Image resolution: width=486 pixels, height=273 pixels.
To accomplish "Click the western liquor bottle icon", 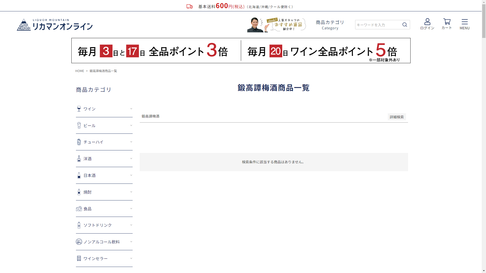I will tap(79, 158).
